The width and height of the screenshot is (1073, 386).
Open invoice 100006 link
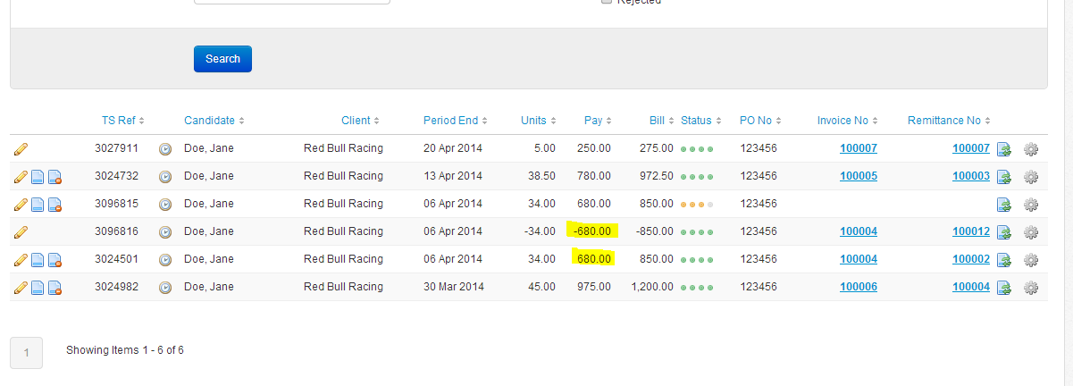pyautogui.click(x=859, y=287)
